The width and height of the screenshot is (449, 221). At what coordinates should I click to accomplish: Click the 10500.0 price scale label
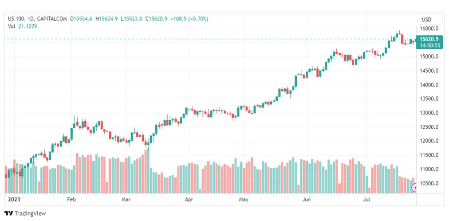429,183
